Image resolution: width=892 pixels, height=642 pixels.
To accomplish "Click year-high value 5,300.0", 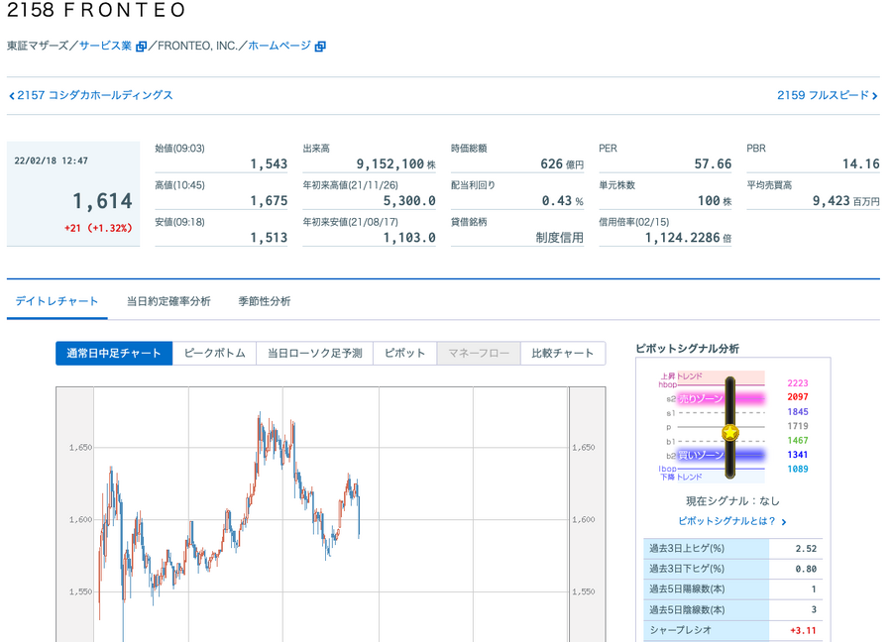I will coord(409,201).
